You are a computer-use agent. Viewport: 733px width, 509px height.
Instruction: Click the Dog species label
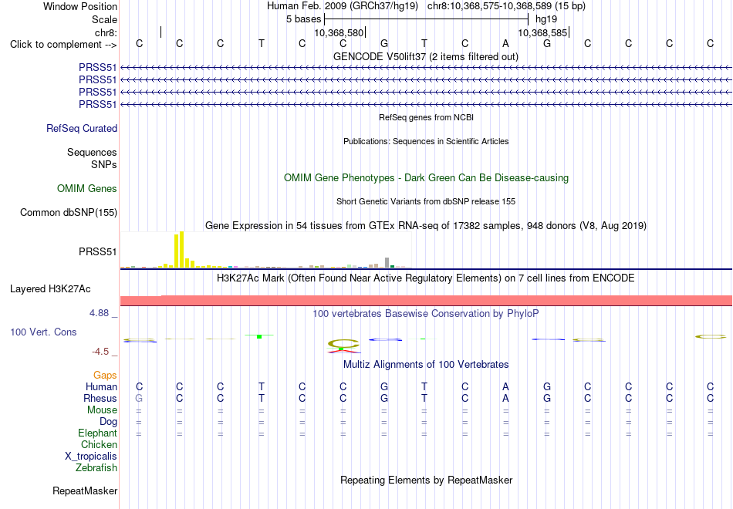[x=108, y=422]
